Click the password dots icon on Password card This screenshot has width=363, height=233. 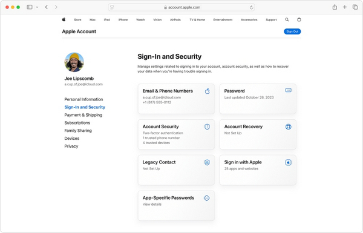[288, 90]
